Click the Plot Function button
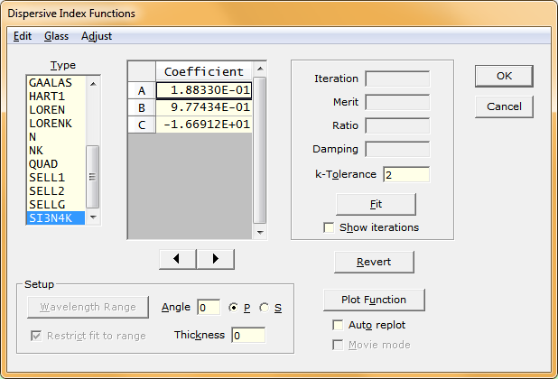This screenshot has width=558, height=379. coord(374,300)
